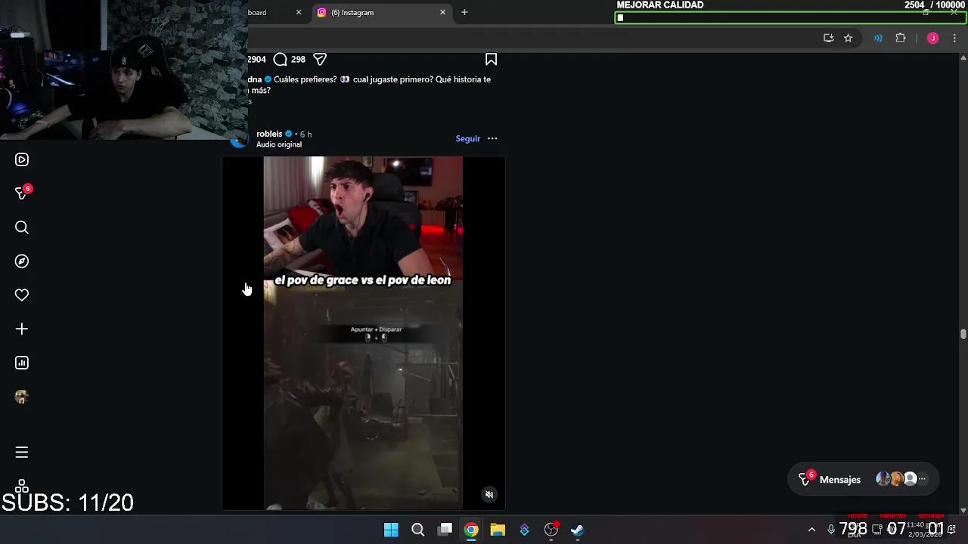Image resolution: width=968 pixels, height=544 pixels.
Task: Follow robleis with Seguir button
Action: click(467, 138)
